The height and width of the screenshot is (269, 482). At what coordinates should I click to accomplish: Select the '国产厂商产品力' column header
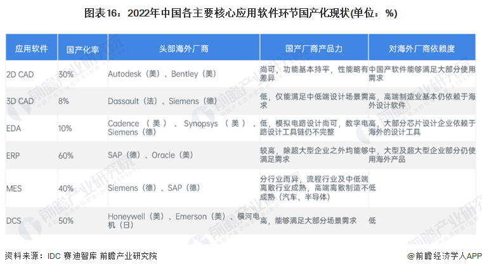[x=314, y=49]
